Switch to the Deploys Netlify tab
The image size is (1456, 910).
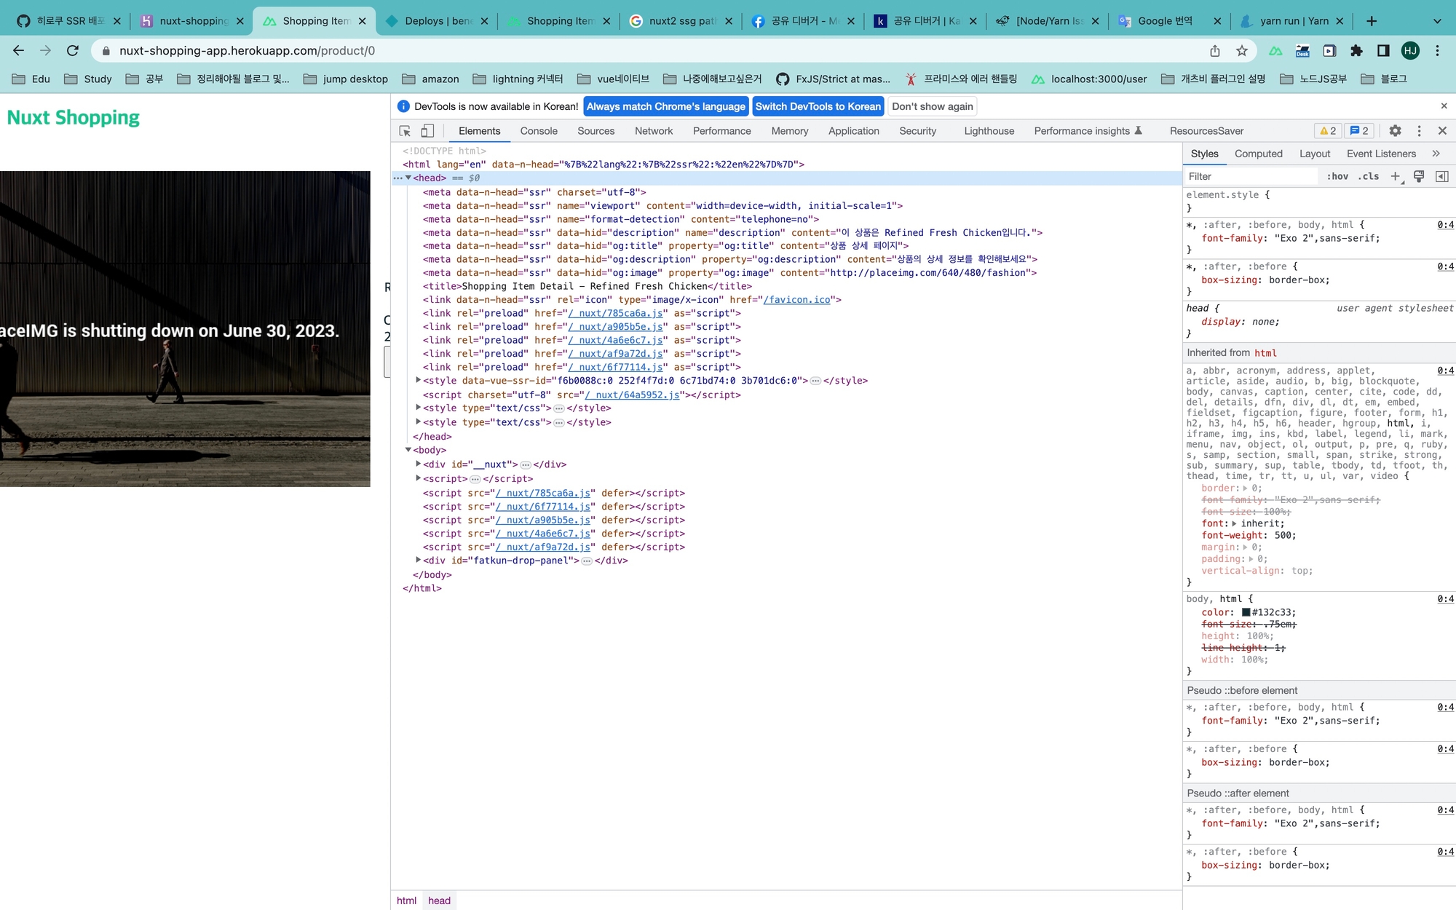coord(437,21)
